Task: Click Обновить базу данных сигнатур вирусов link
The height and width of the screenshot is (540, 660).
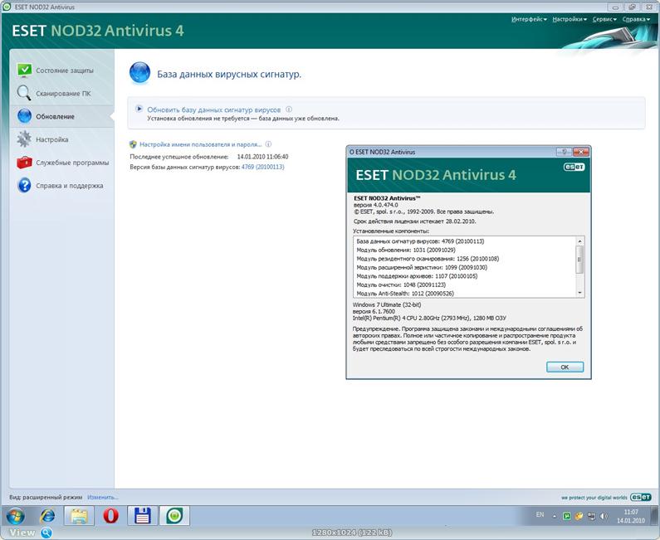Action: tap(214, 109)
